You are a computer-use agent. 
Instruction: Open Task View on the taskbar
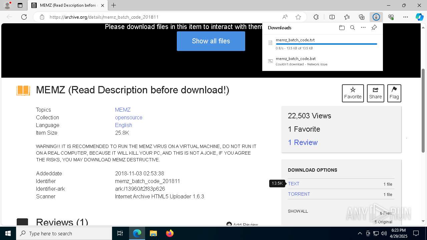point(120,233)
